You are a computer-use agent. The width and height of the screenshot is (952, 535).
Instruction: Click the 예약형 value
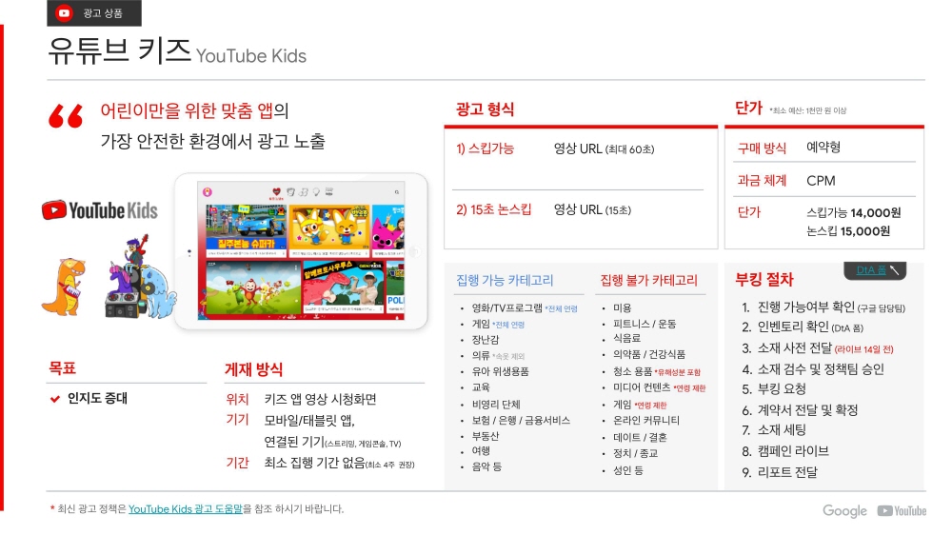click(x=823, y=148)
